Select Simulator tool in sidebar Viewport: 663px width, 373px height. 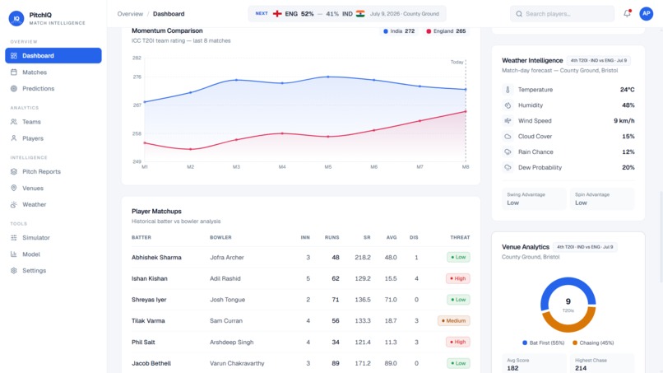tap(53, 237)
